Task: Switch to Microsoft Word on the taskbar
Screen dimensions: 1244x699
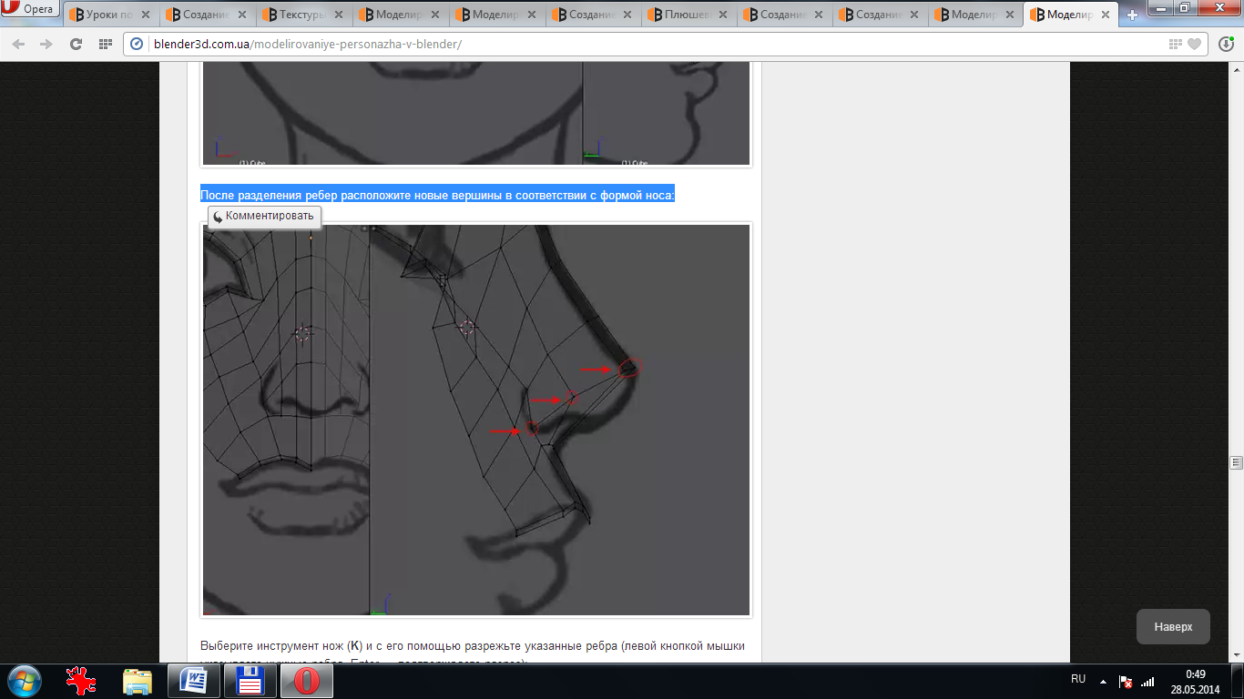Action: 194,680
